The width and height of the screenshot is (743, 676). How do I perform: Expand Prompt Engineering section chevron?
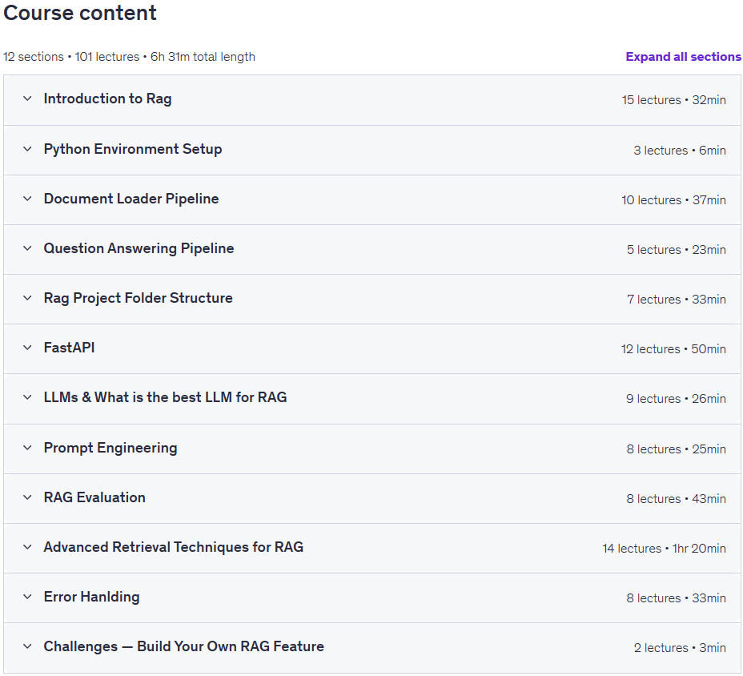27,448
